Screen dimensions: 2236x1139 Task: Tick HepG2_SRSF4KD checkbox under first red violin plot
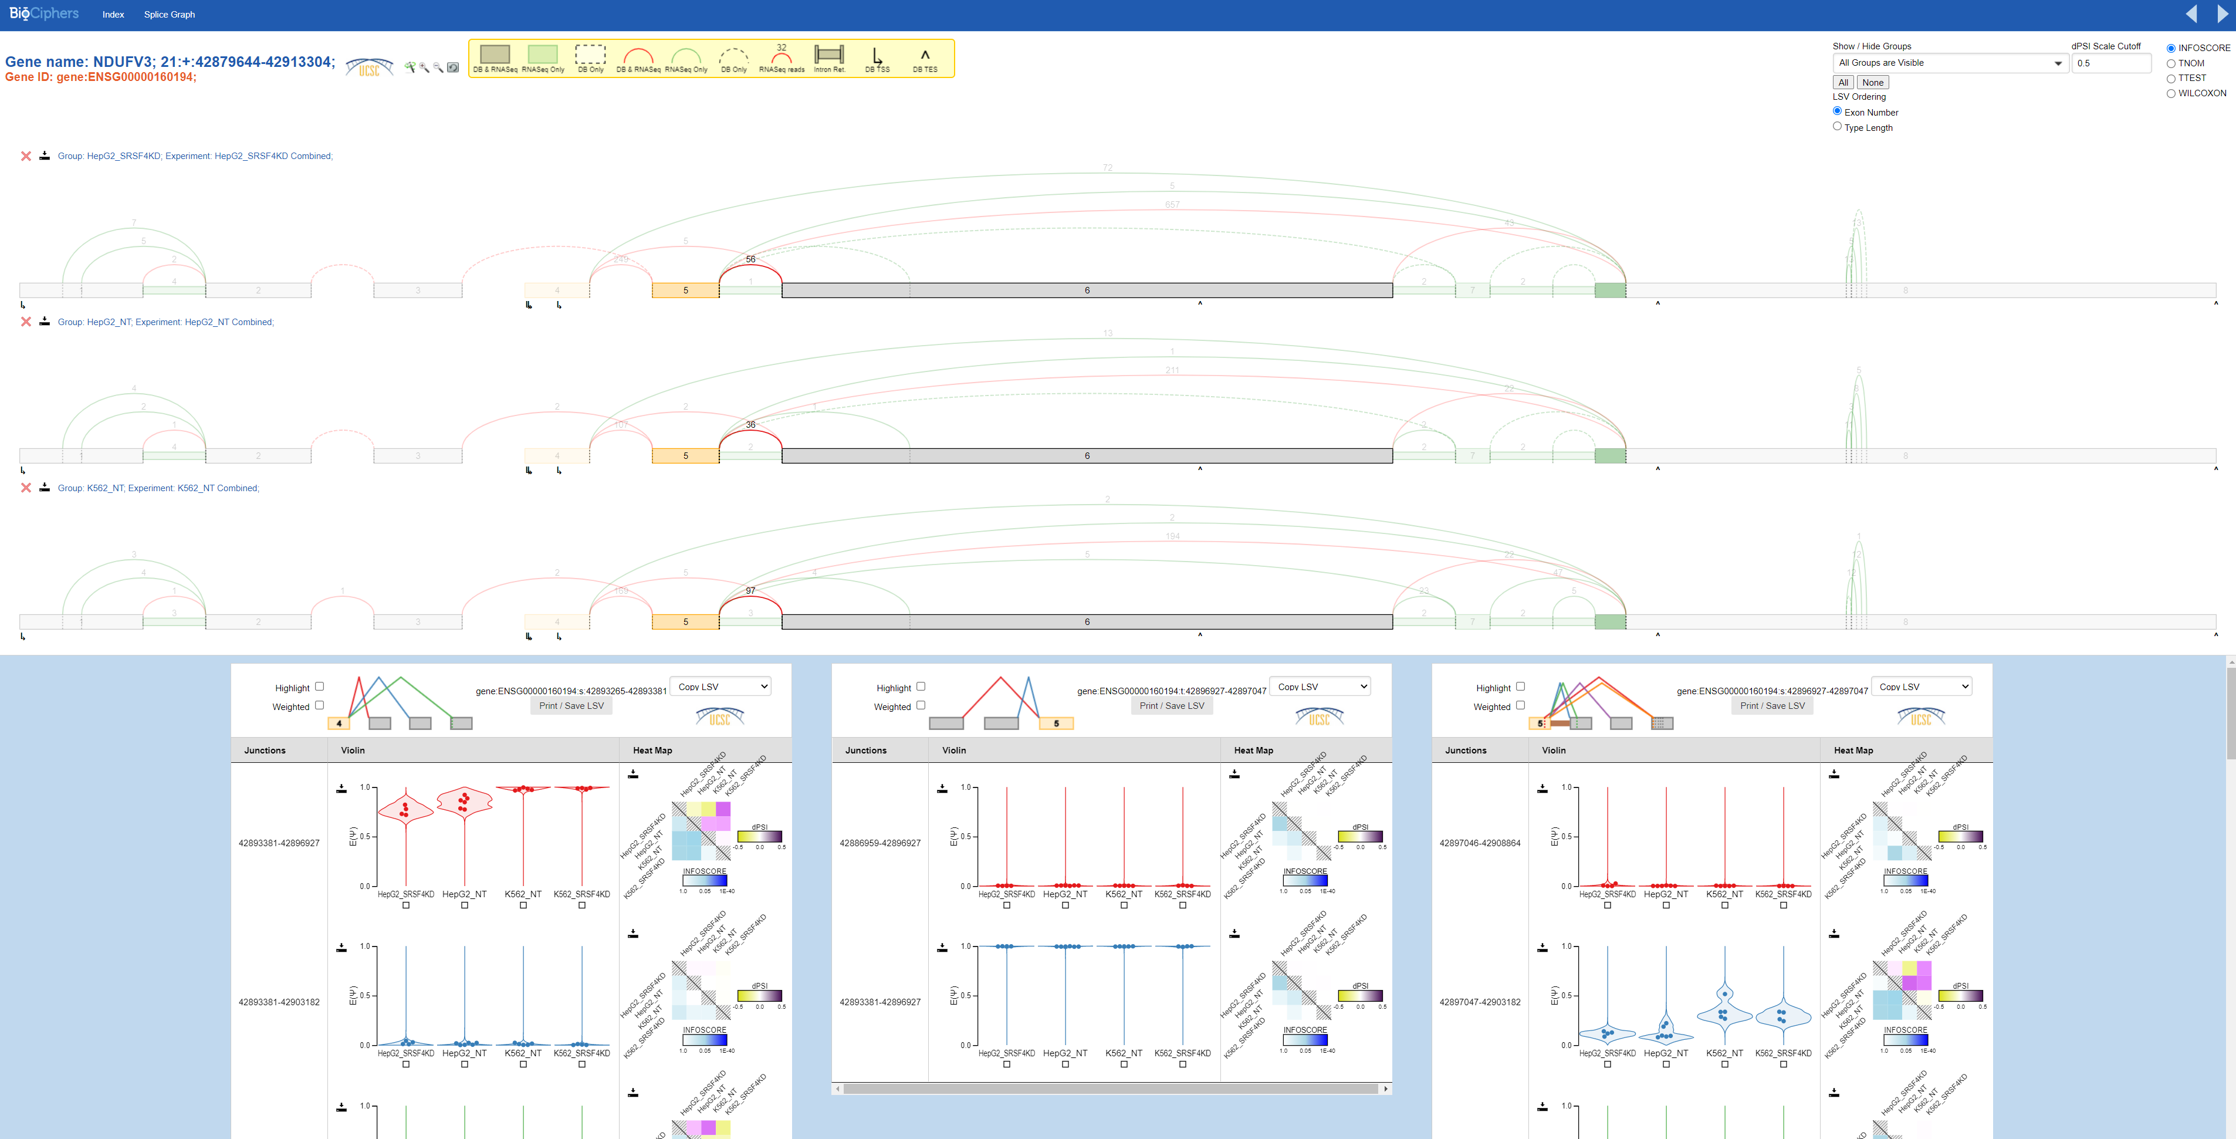click(405, 905)
